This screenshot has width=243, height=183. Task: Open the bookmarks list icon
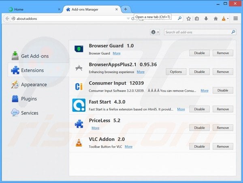[x=197, y=19]
